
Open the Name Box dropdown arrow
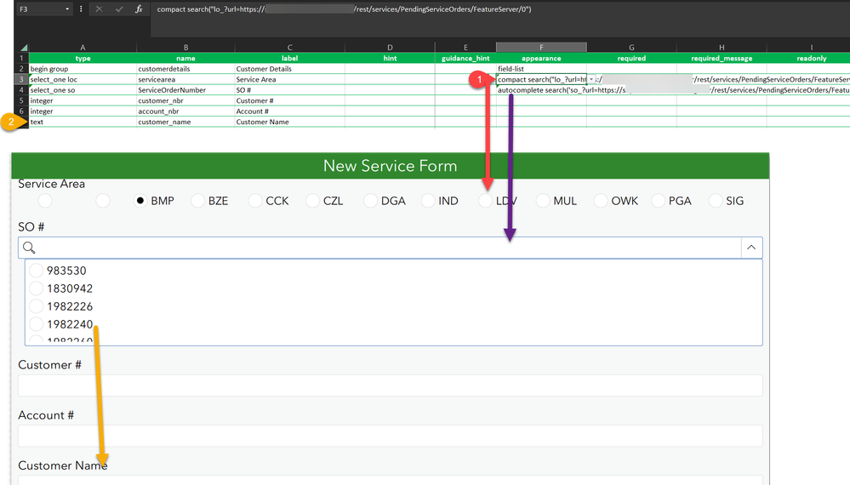click(x=68, y=9)
